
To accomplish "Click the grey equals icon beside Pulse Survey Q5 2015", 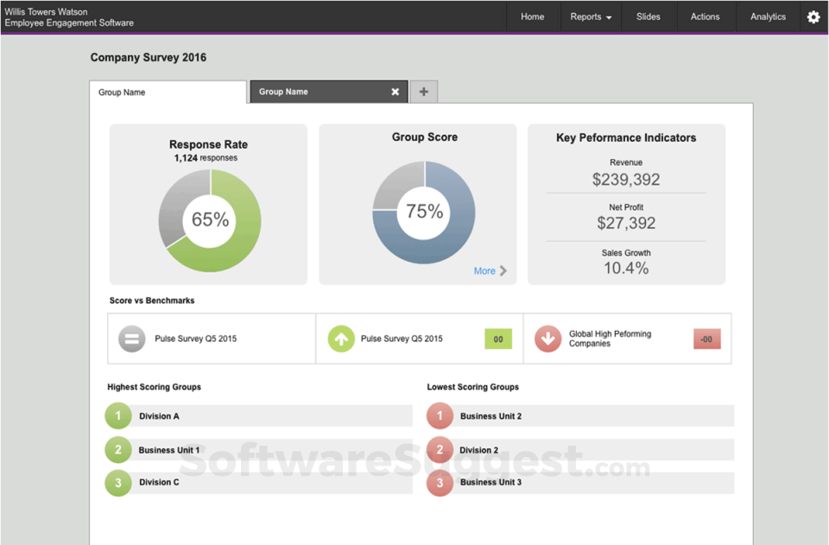I will tap(131, 339).
